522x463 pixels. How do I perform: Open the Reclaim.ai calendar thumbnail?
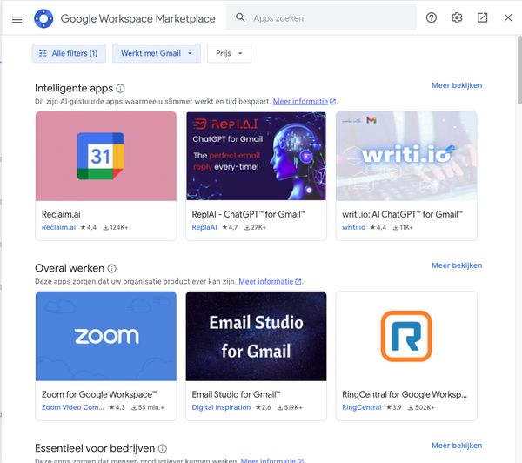pyautogui.click(x=106, y=156)
